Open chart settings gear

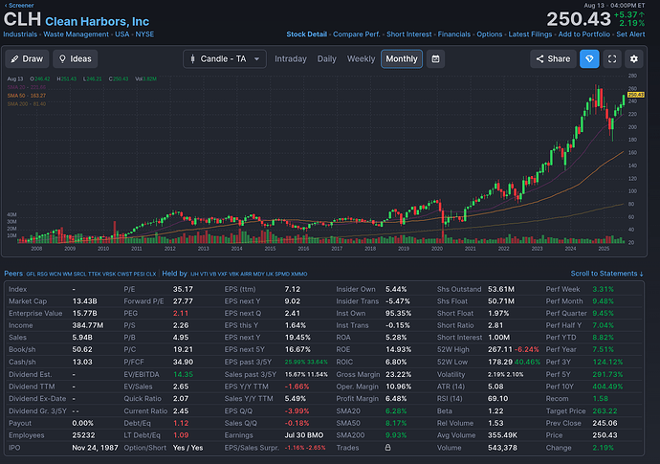point(637,59)
